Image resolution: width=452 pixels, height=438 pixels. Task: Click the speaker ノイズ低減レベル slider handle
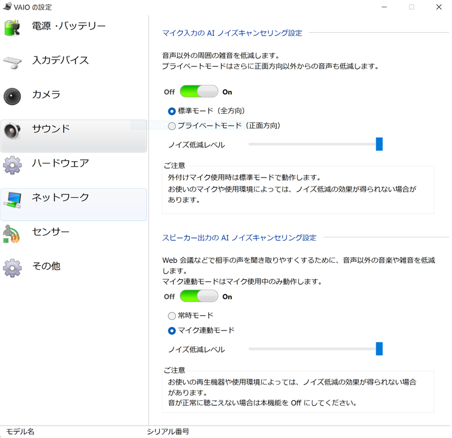(x=380, y=349)
